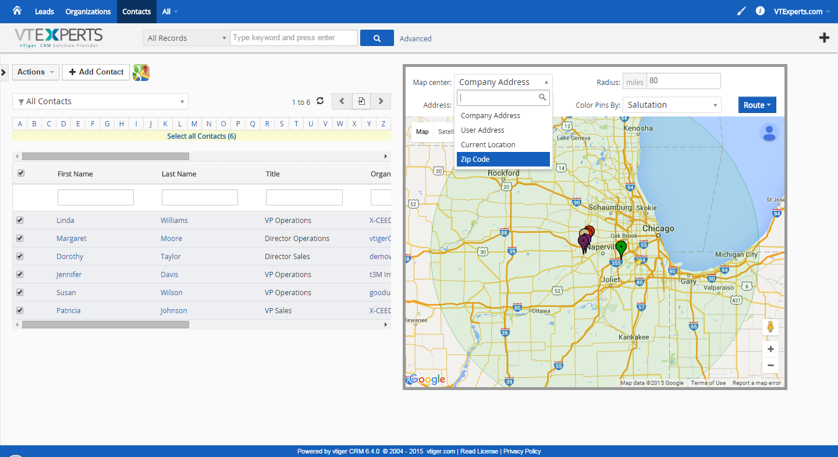Go to next page of contacts

(381, 101)
